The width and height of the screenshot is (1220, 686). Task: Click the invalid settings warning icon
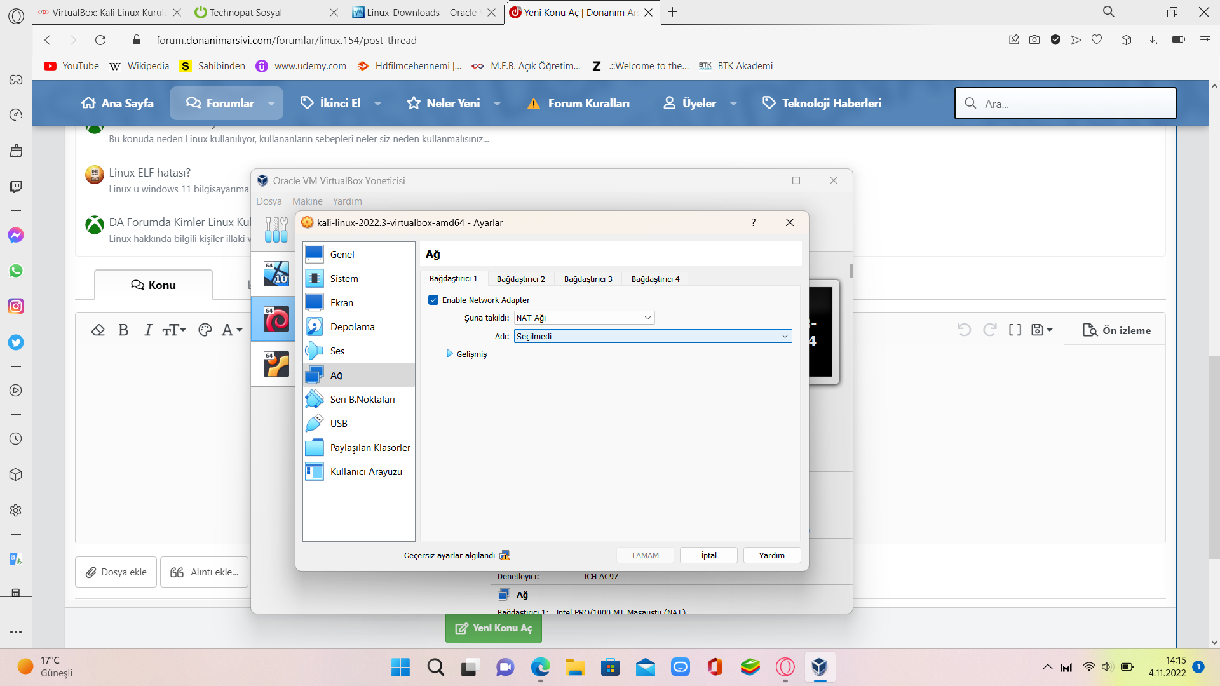[505, 556]
